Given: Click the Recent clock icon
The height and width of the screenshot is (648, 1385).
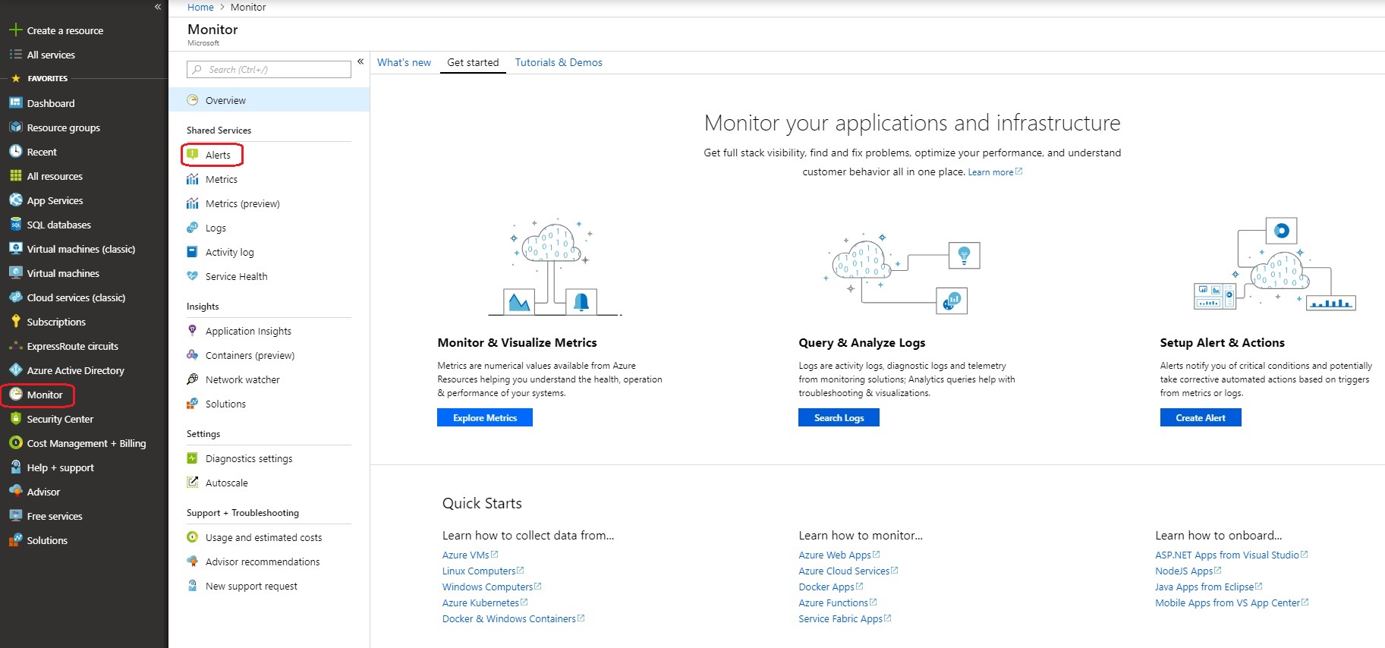Looking at the screenshot, I should click(x=15, y=151).
